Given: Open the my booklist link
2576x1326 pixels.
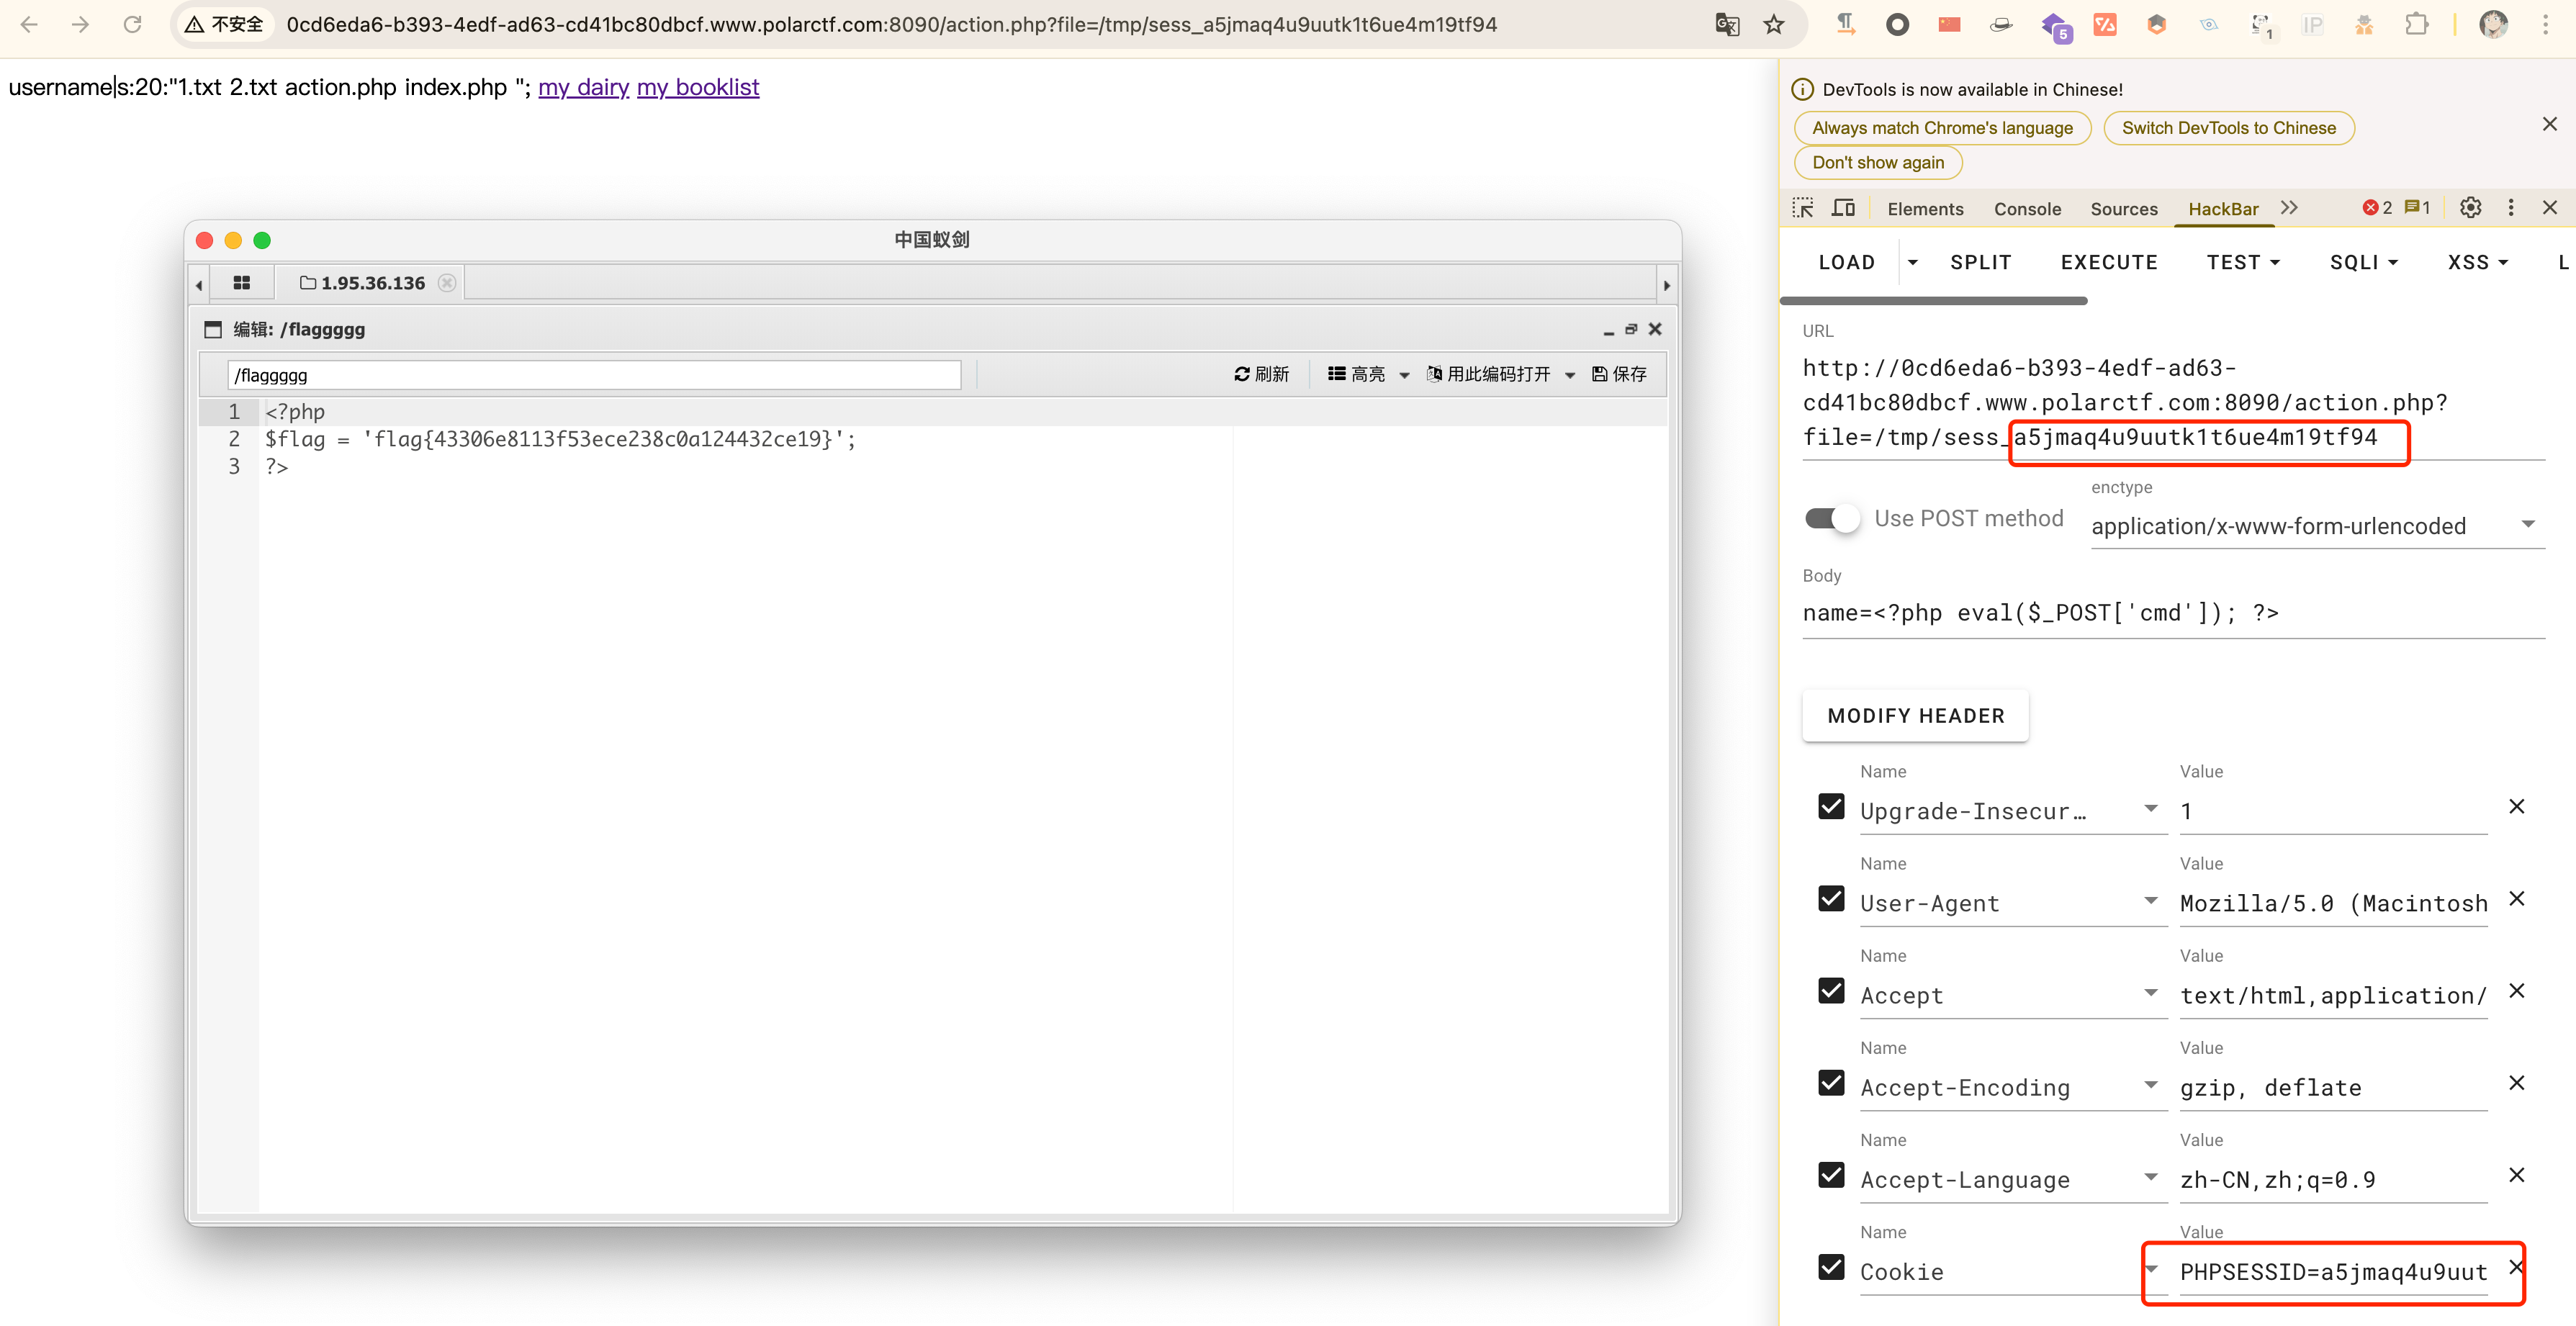Looking at the screenshot, I should pos(697,88).
